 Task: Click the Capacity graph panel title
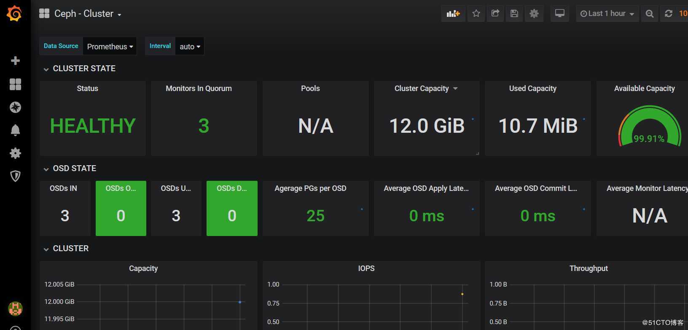click(x=143, y=268)
